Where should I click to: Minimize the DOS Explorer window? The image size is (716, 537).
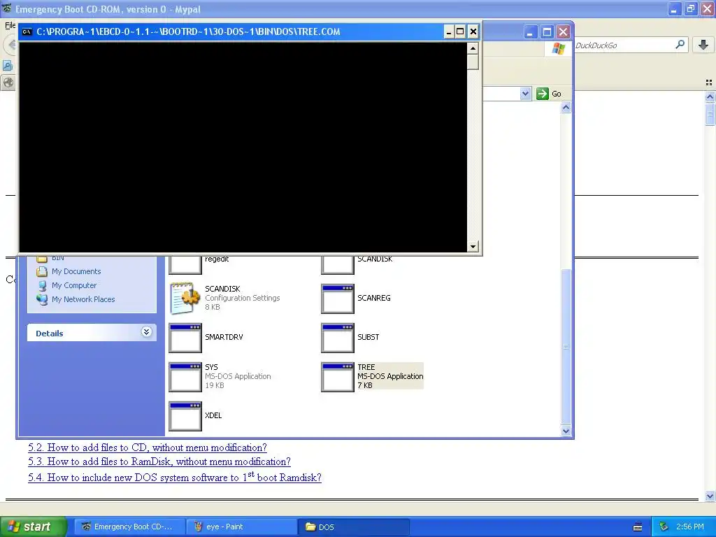click(x=530, y=32)
